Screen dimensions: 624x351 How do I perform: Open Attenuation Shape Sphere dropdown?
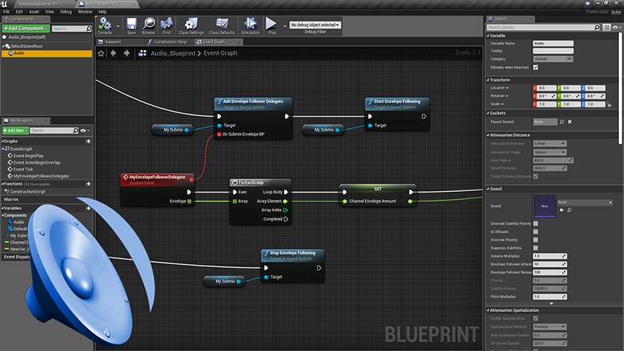549,152
